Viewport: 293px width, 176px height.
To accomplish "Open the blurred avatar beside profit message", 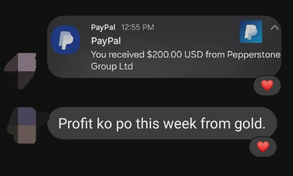I will tap(22, 125).
